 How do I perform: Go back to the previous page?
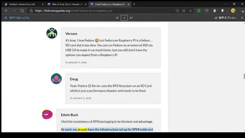(7, 11)
